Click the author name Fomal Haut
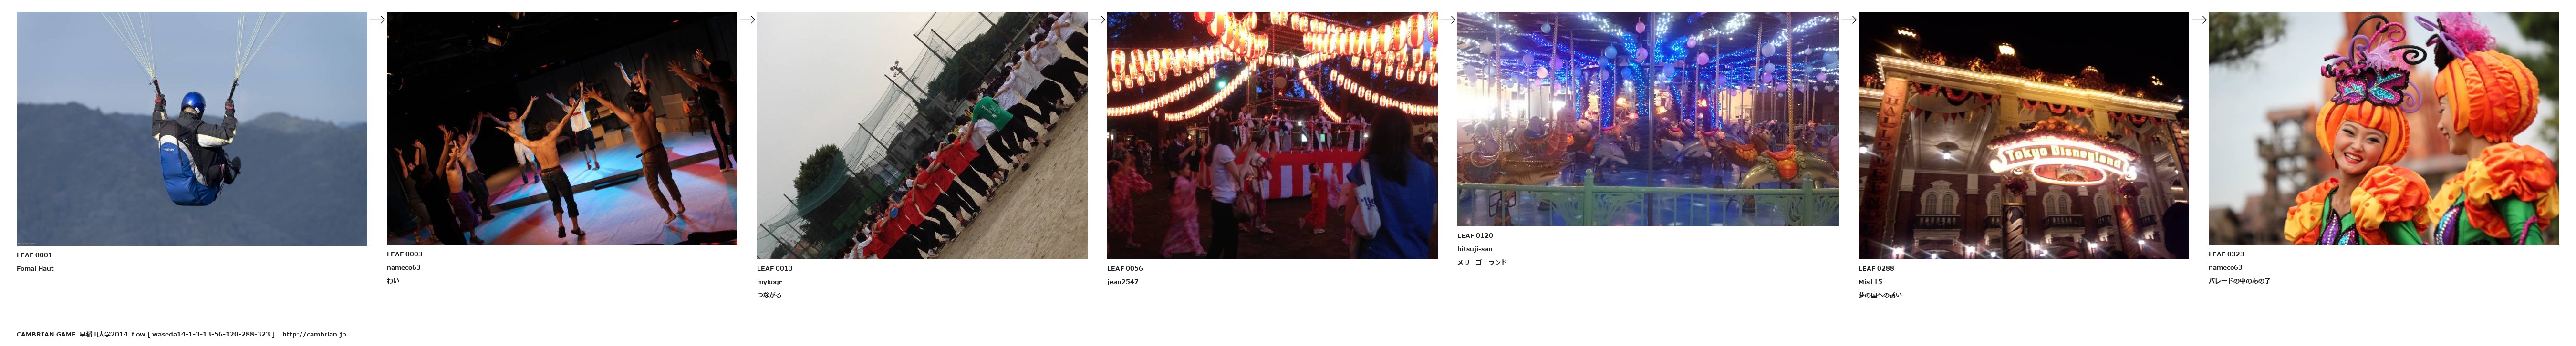 click(x=35, y=268)
